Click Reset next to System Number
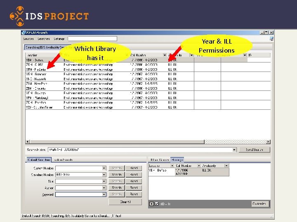Image resolution: width=297 pixels, height=222 pixels. click(134, 168)
